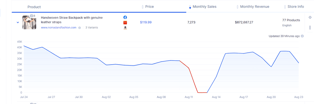Click the $119.99 price link

[146, 22]
